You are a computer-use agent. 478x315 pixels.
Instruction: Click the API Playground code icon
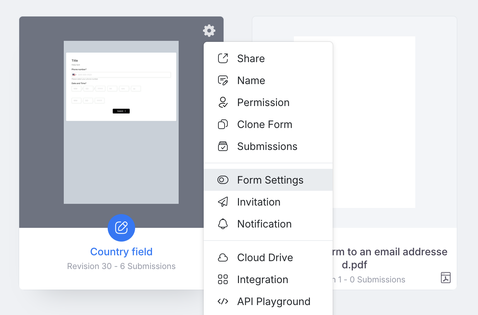click(223, 301)
